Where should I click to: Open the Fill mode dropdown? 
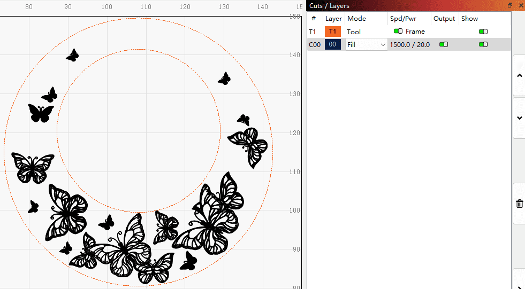tap(366, 44)
